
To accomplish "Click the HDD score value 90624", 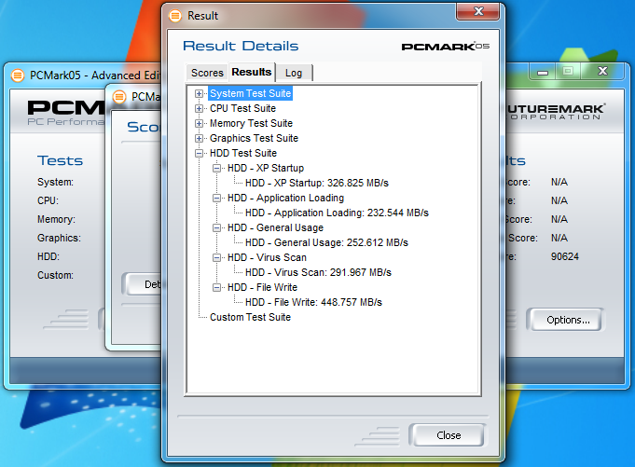I will 564,256.
